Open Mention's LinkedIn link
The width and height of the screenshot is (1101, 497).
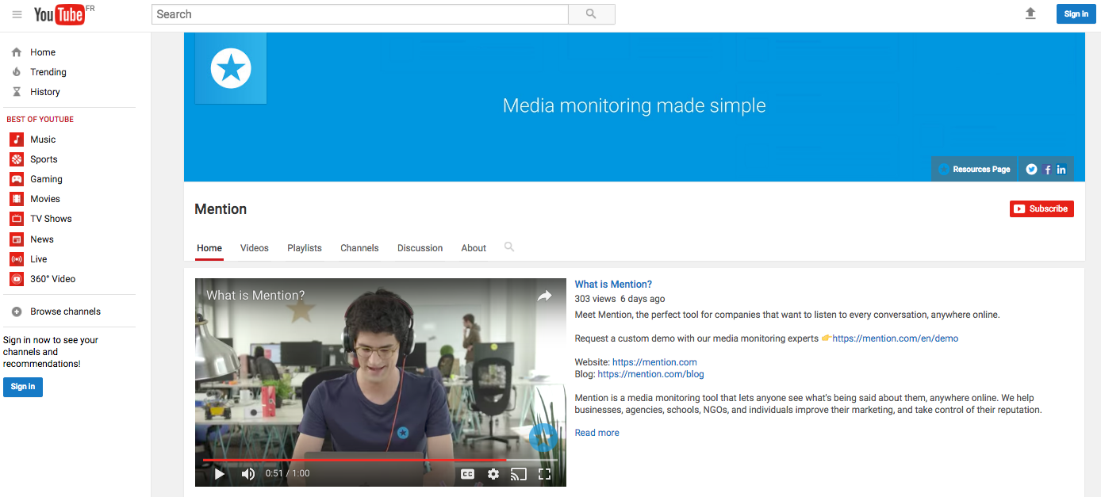pos(1061,170)
